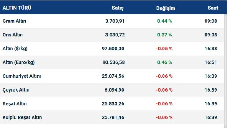The width and height of the screenshot is (228, 128).
Task: Click the ALTIN TÜRÜ column header
Action: [x=17, y=8]
